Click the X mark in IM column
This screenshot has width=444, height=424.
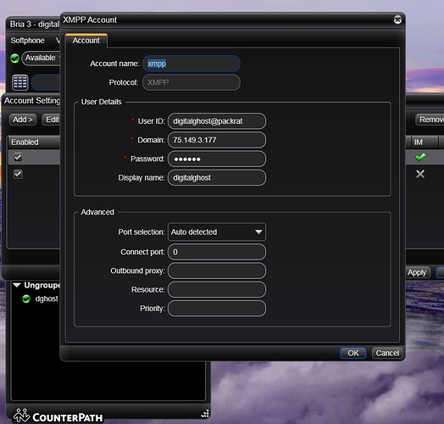(x=420, y=174)
